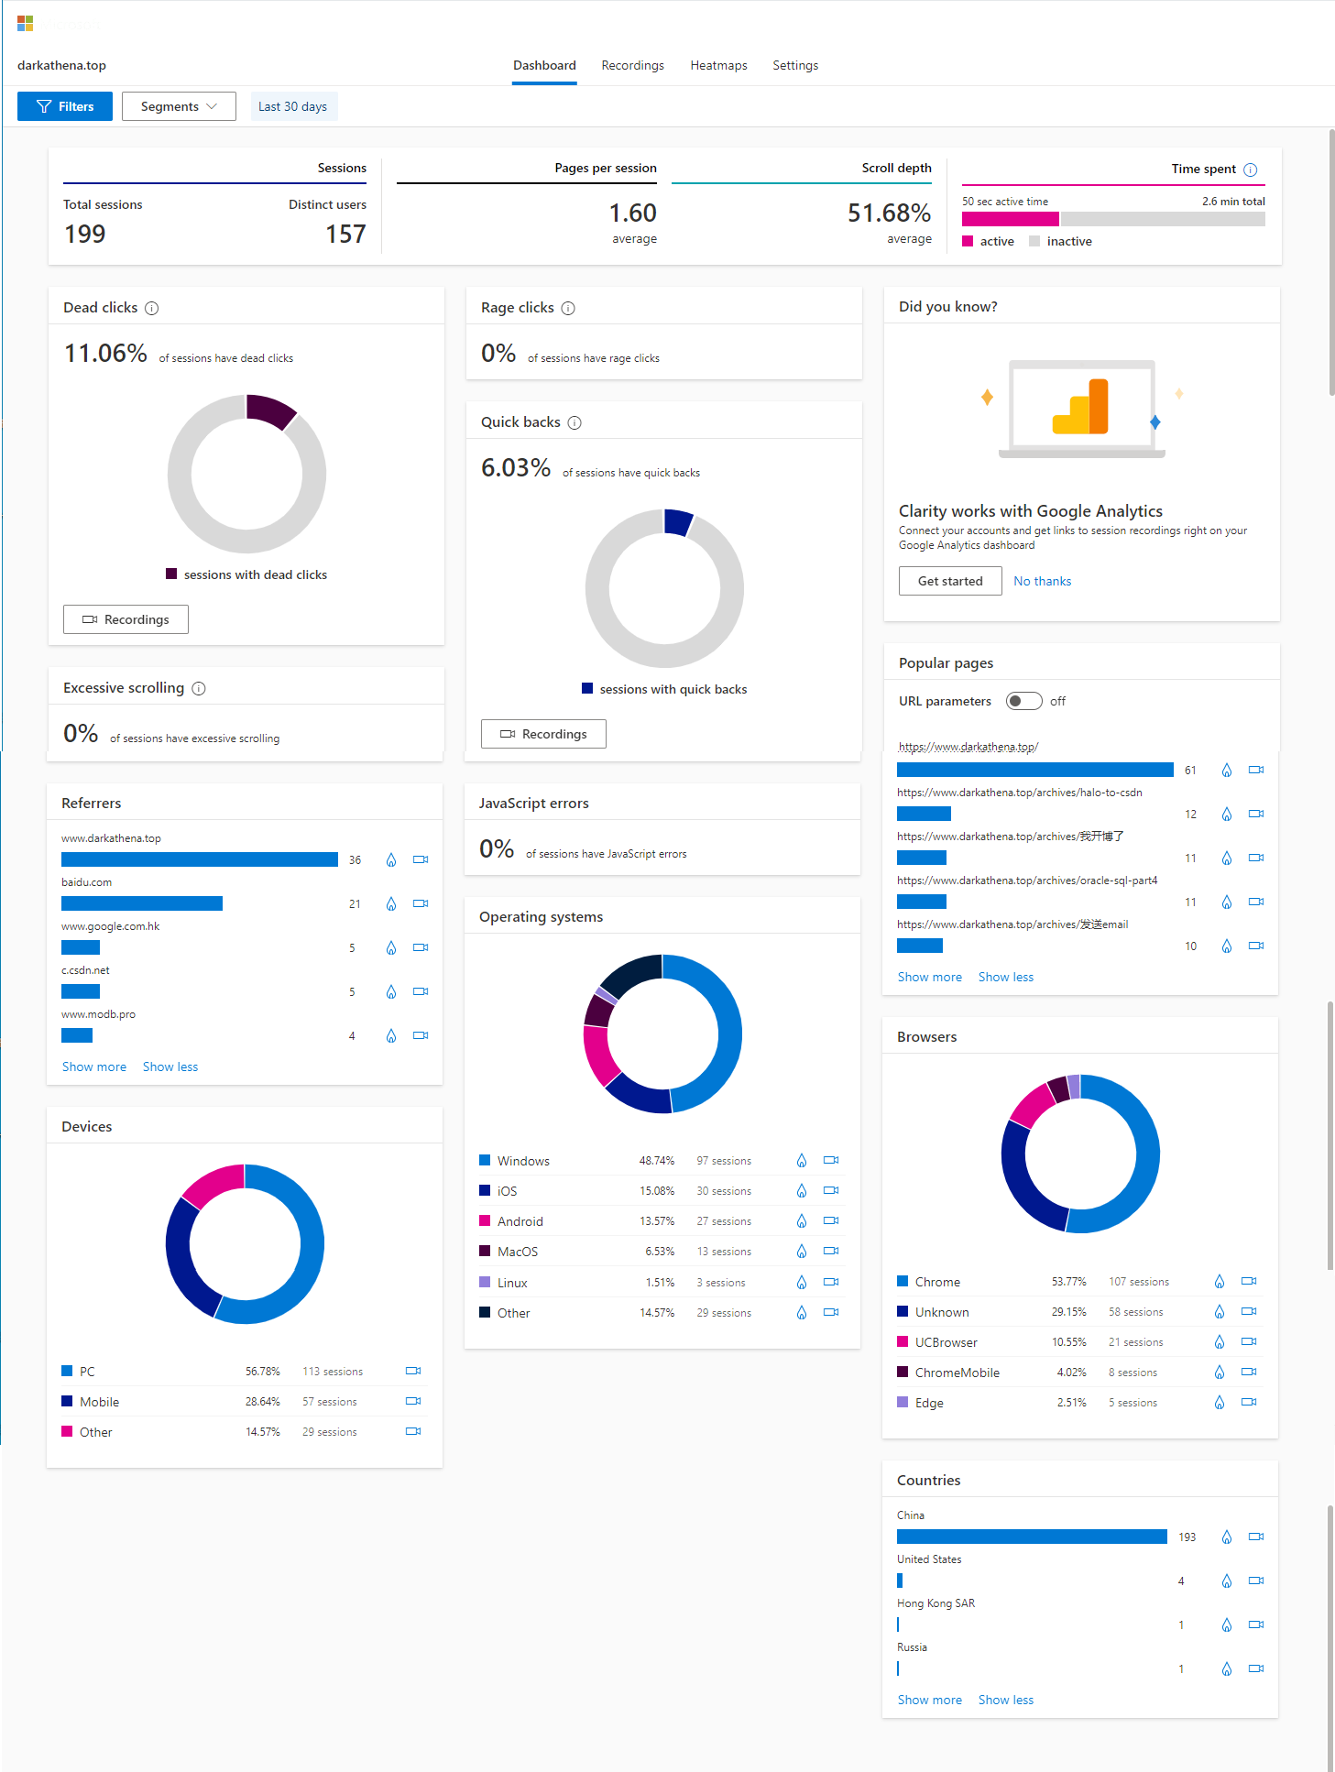Expand the Segments dropdown
The width and height of the screenshot is (1335, 1772).
point(179,106)
